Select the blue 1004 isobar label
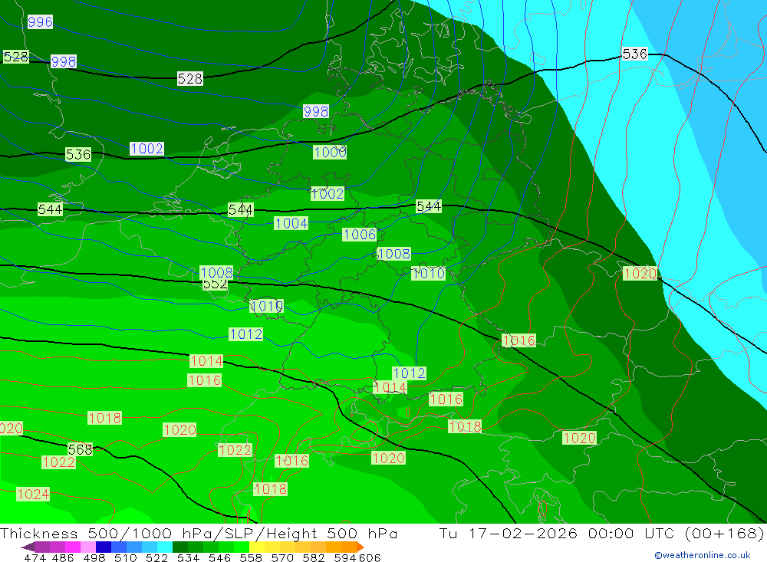 291,224
